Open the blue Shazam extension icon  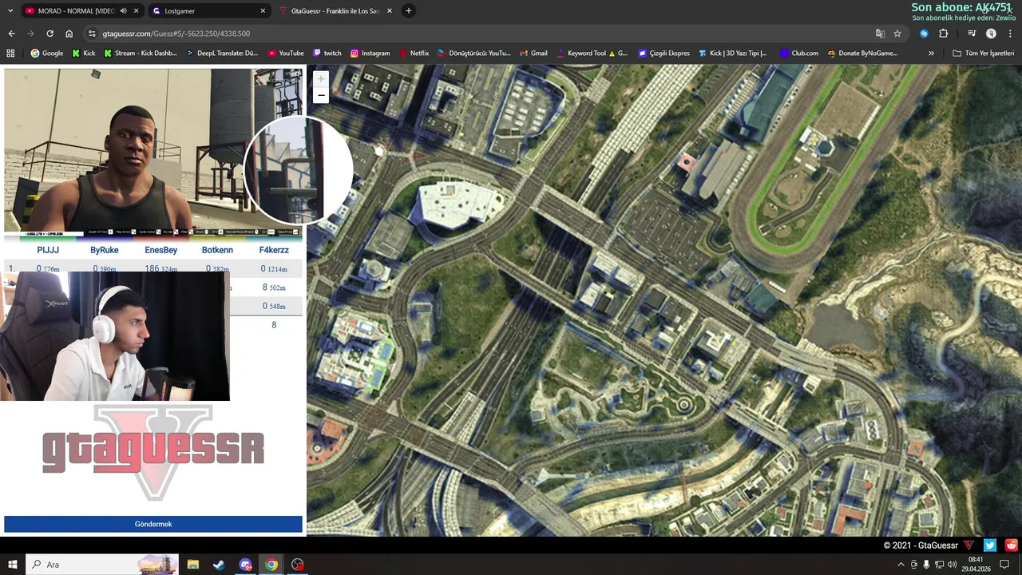tap(924, 34)
